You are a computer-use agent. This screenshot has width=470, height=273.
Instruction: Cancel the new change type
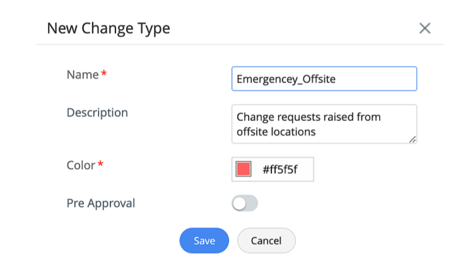[266, 240]
